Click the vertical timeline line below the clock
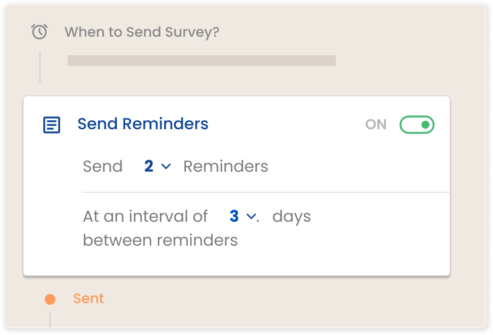493x335 pixels. 40,68
